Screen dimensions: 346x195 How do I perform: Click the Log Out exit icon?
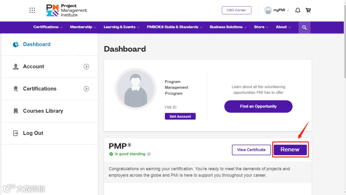[16, 133]
